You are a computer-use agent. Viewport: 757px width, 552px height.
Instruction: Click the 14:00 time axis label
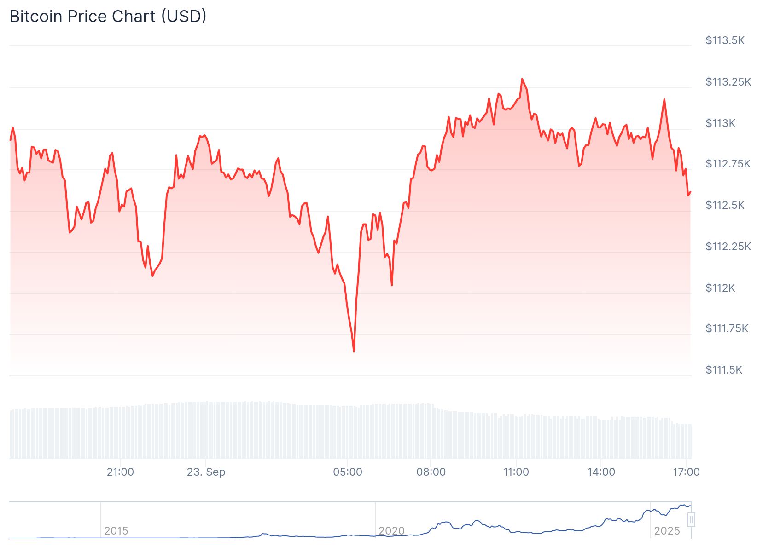click(601, 472)
